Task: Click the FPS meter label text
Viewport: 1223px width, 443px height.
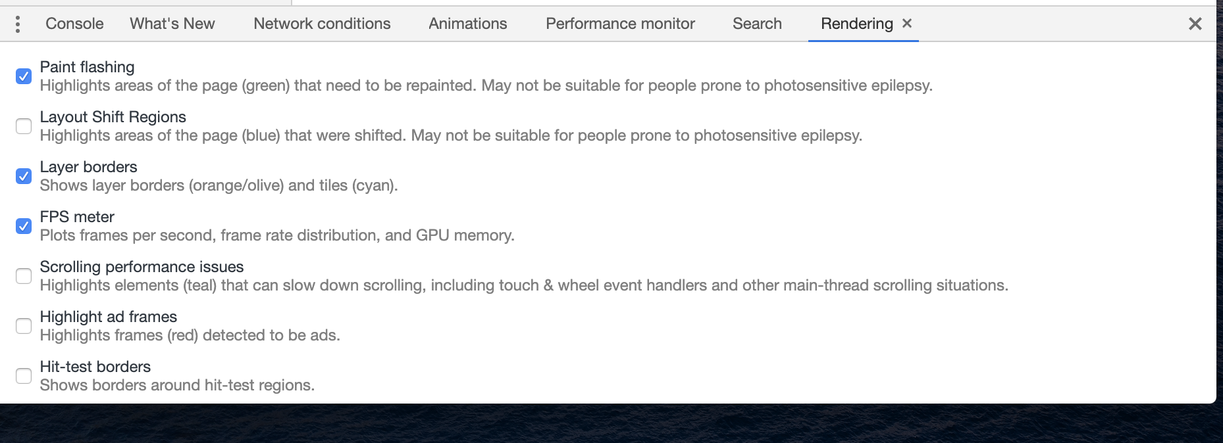Action: point(77,217)
